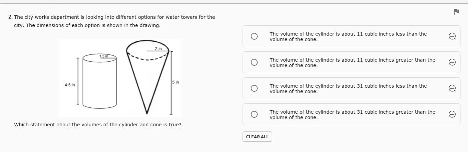This screenshot has height=152, width=468.
Task: Flag question 2 for review
Action: [x=456, y=12]
